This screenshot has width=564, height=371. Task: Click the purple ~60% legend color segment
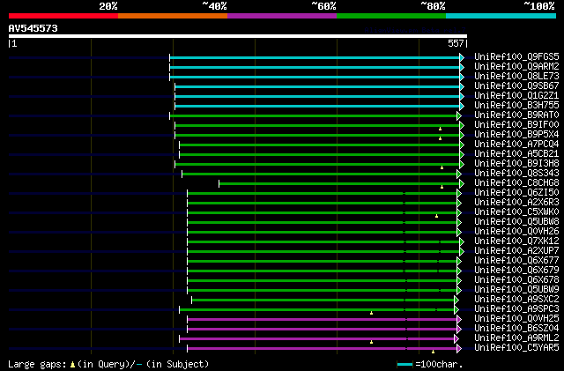point(282,16)
